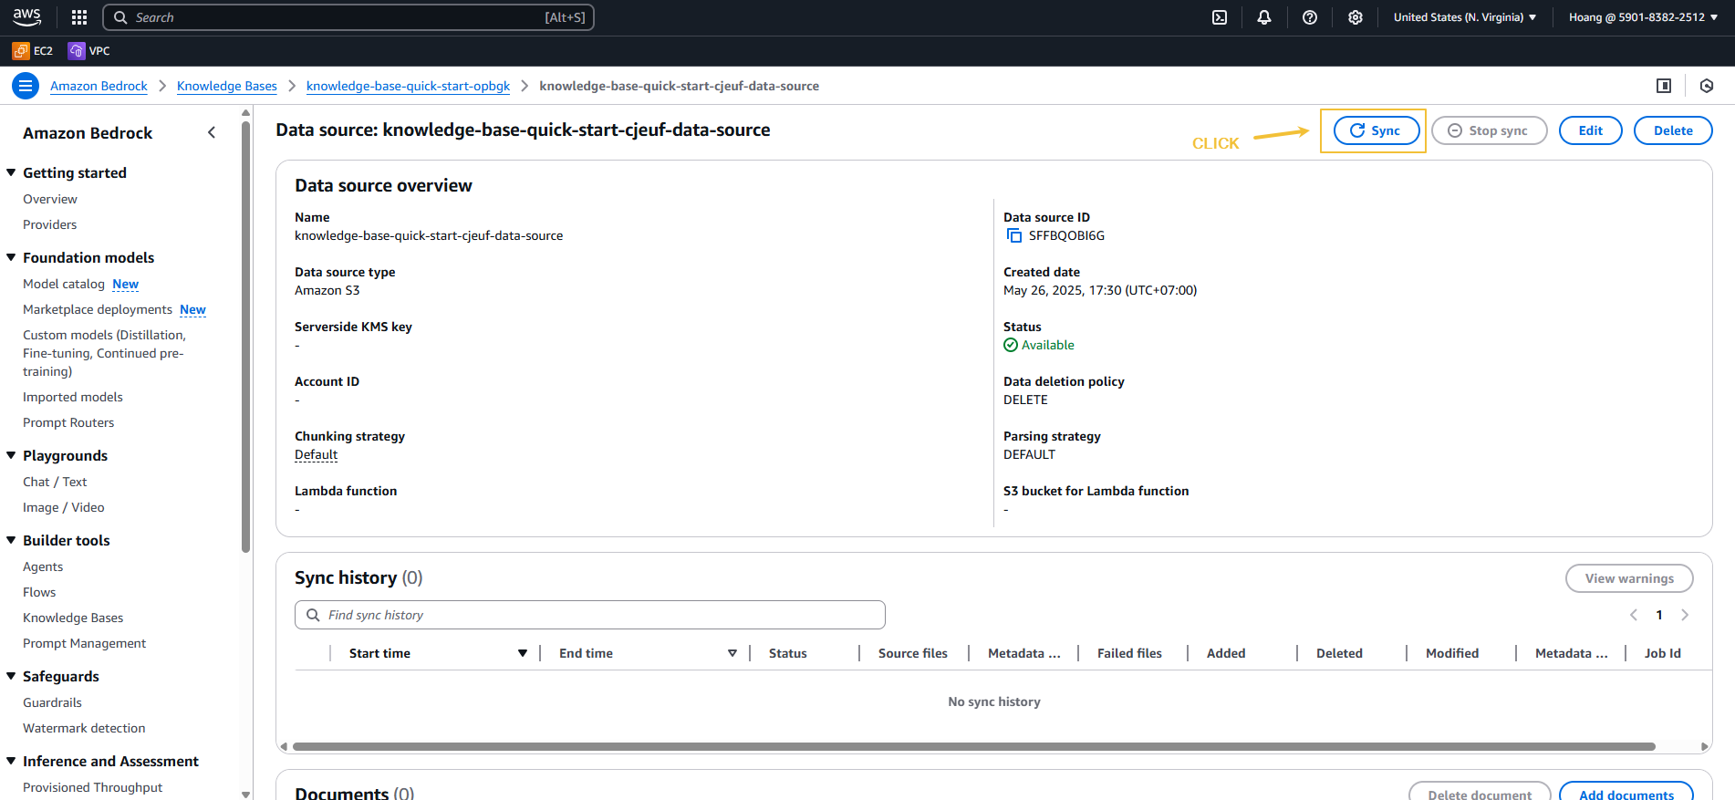Open the help question mark menu
This screenshot has width=1735, height=800.
pos(1310,17)
